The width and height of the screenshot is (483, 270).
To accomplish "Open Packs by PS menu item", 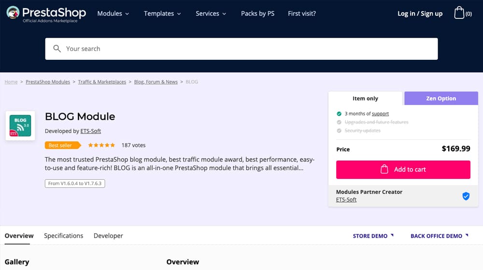I will point(257,13).
